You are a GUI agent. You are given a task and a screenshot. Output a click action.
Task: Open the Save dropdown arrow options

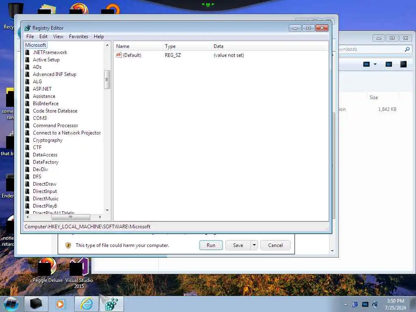tap(254, 245)
